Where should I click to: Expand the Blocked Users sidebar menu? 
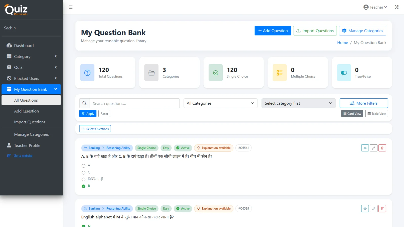tap(31, 78)
